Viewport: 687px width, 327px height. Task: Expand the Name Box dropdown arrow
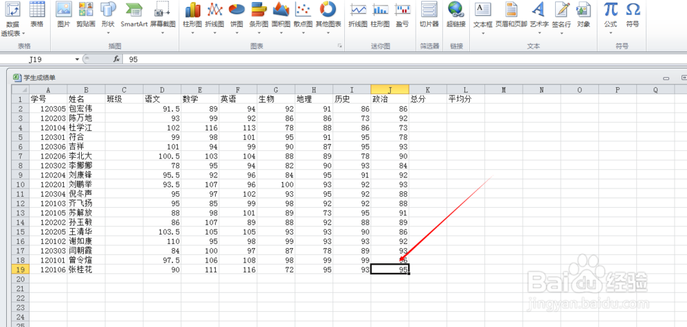[x=78, y=59]
